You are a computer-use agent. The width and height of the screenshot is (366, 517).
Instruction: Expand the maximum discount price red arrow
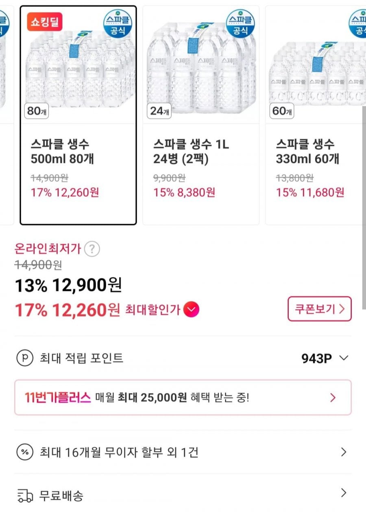point(191,310)
